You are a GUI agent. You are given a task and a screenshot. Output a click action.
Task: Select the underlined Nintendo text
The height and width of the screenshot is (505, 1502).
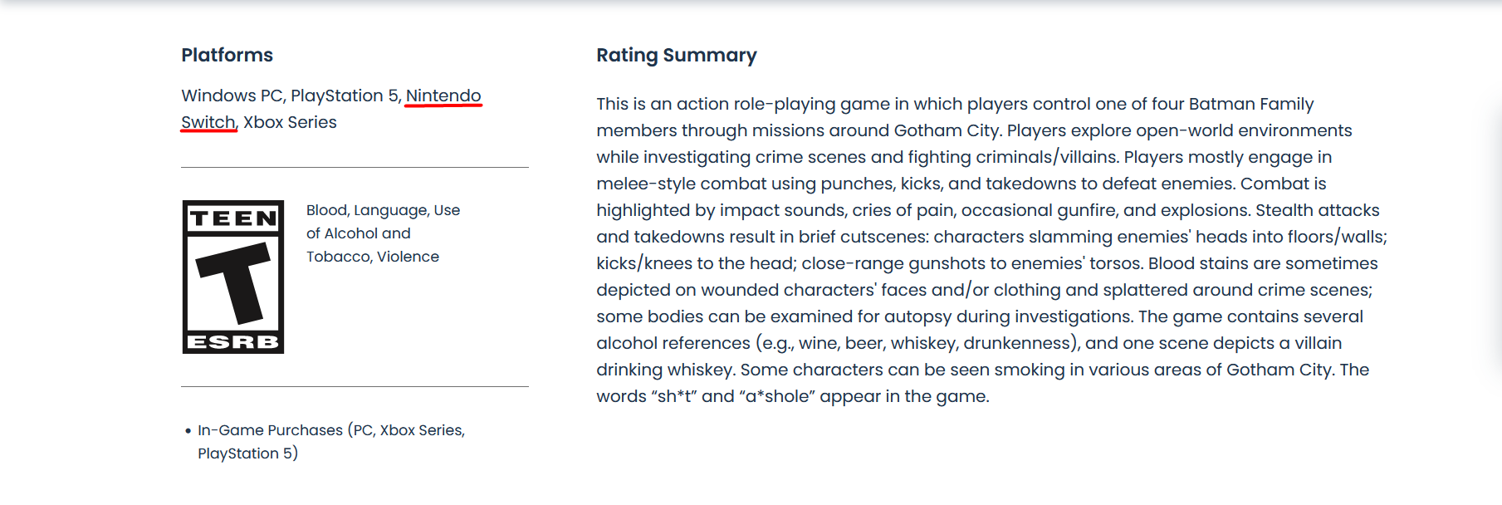[443, 96]
